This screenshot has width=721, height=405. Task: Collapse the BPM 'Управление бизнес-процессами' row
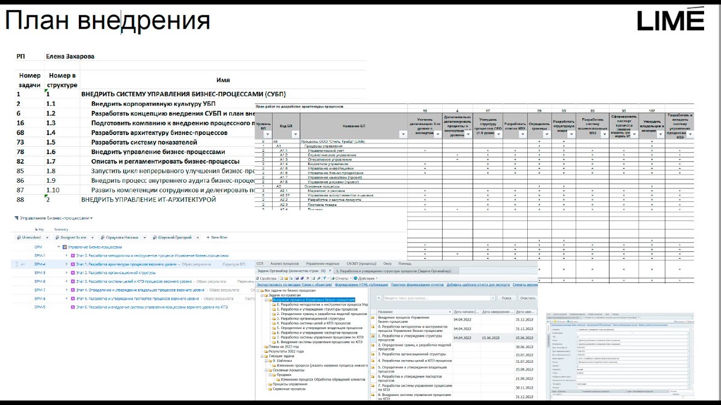tap(58, 247)
